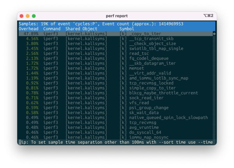
Task: Select the psi_group_change row
Action: (147, 108)
